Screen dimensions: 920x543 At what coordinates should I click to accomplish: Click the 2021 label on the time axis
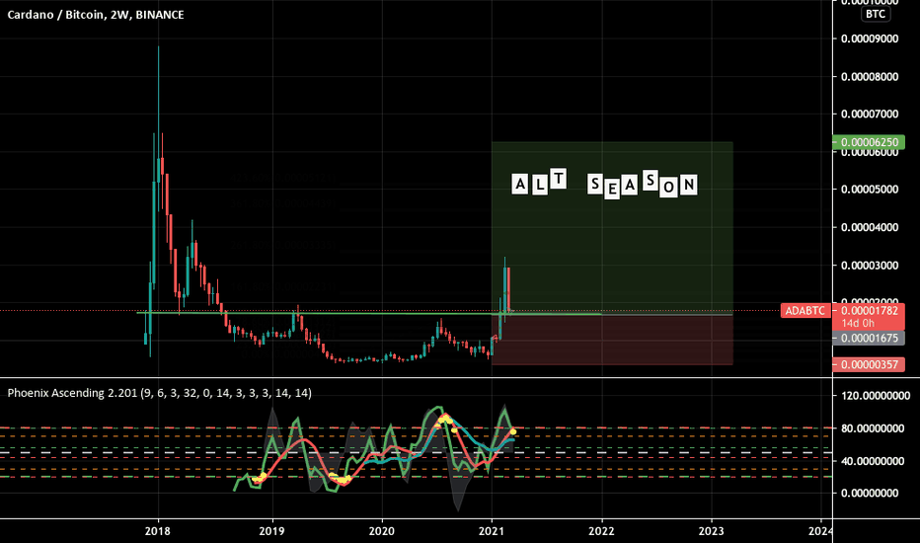point(492,531)
